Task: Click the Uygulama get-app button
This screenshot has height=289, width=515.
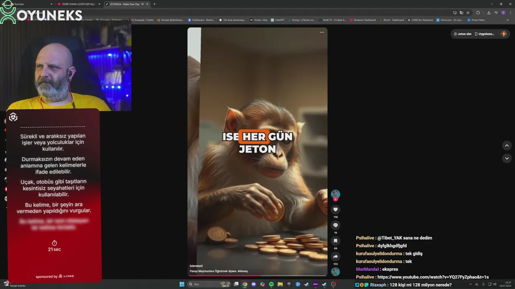Action: (485, 34)
